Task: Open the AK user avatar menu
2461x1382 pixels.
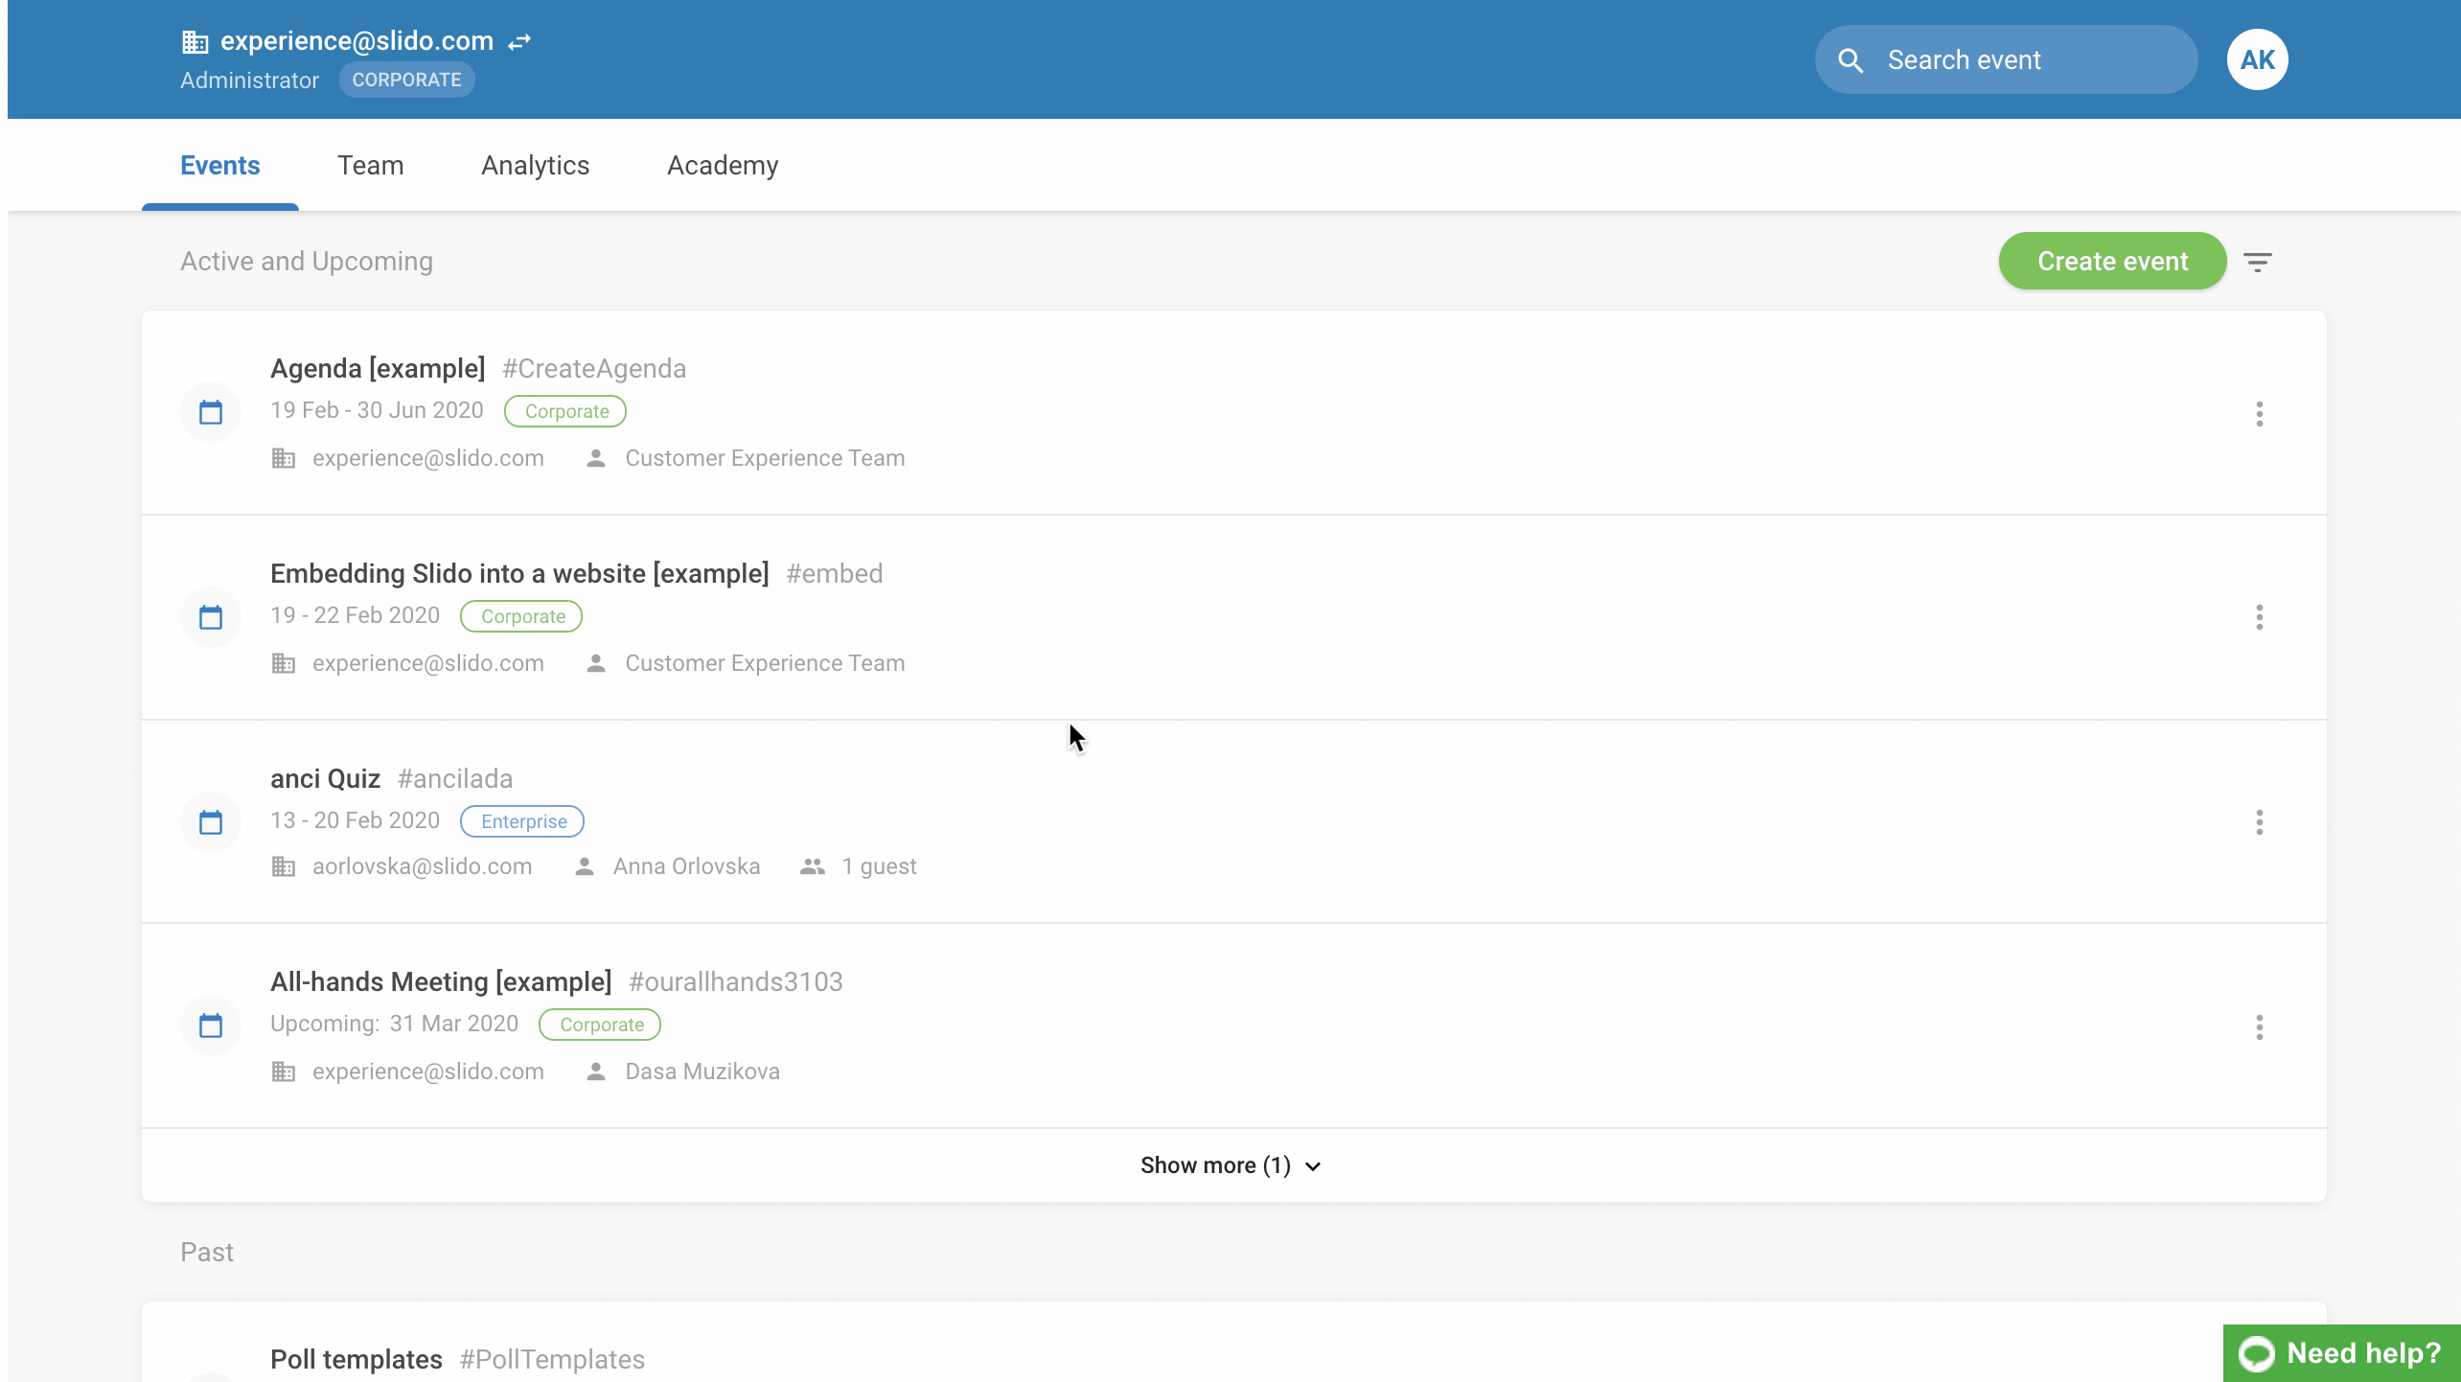Action: pyautogui.click(x=2257, y=59)
